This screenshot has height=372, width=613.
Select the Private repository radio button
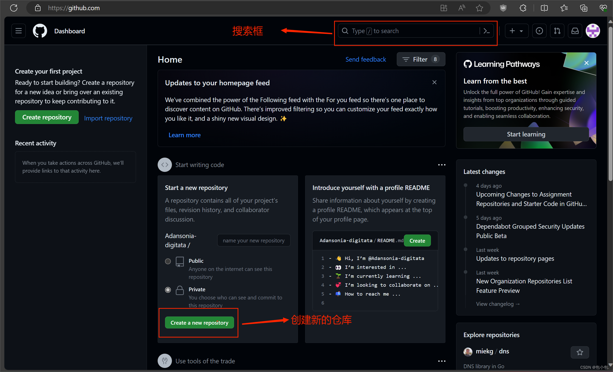coord(168,290)
